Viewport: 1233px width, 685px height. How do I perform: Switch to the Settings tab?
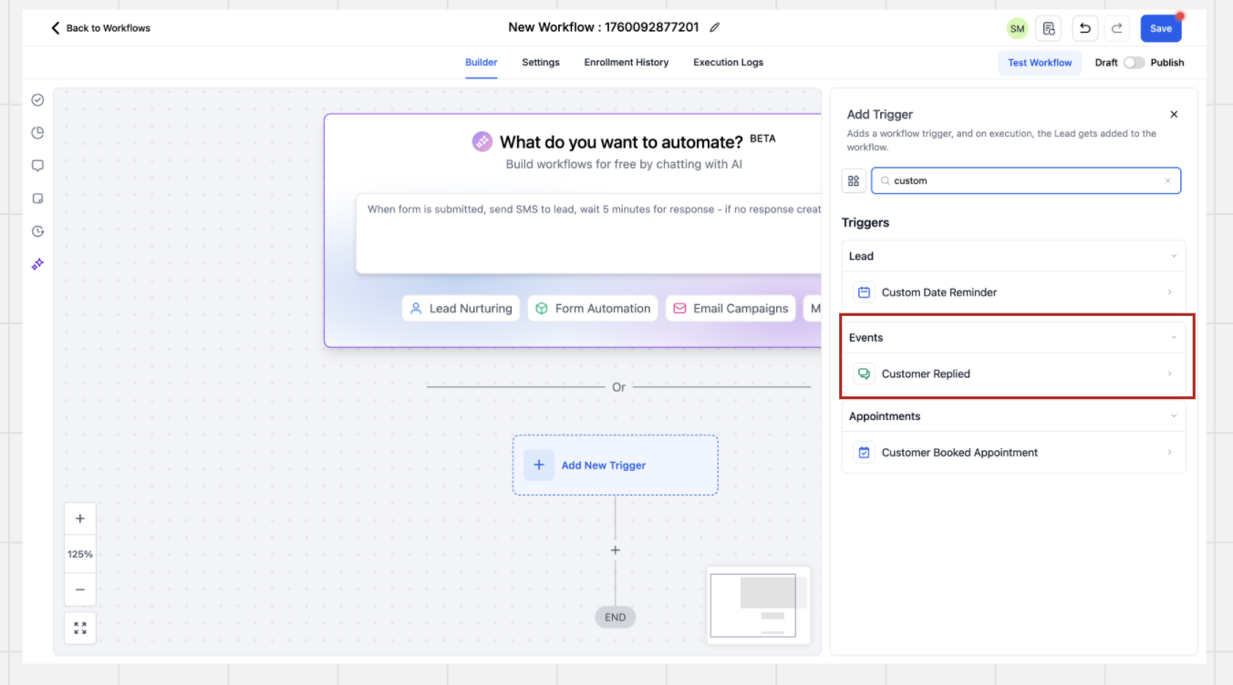click(x=541, y=63)
